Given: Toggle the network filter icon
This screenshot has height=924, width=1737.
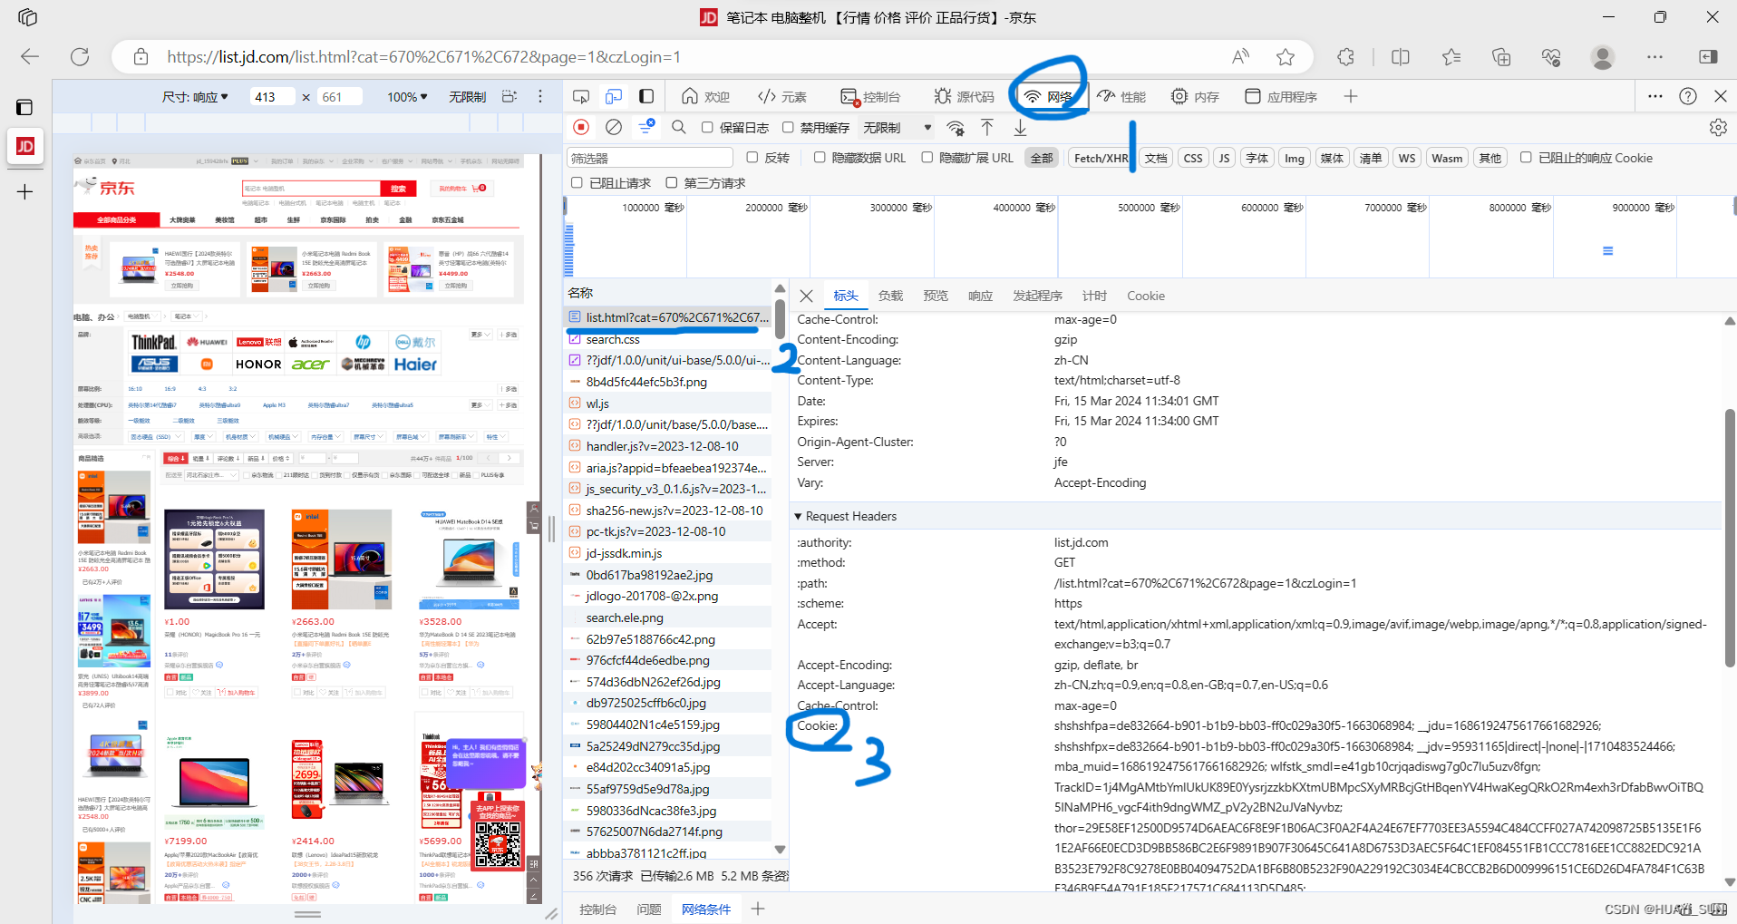Looking at the screenshot, I should 646,127.
